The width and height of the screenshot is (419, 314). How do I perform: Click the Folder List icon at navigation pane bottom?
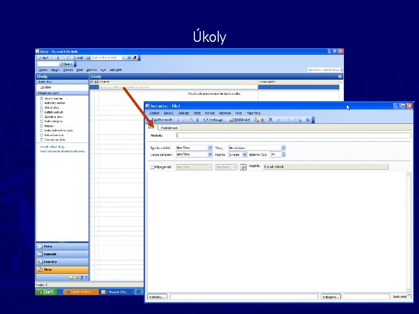click(76, 278)
